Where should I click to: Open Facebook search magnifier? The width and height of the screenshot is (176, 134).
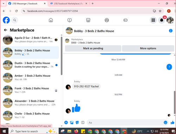15,20
